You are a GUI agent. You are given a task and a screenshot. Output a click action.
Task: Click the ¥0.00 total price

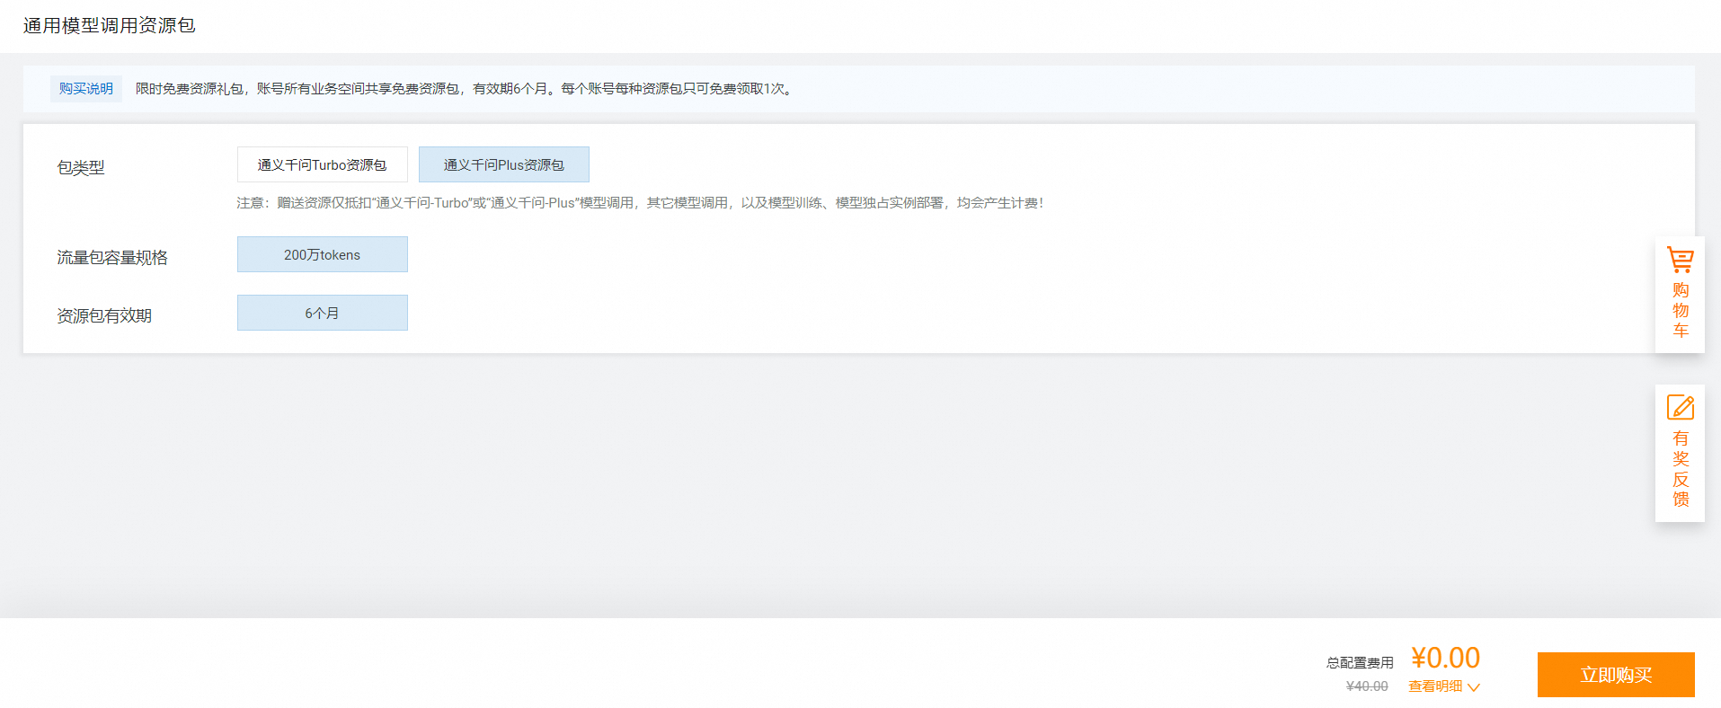(x=1445, y=658)
